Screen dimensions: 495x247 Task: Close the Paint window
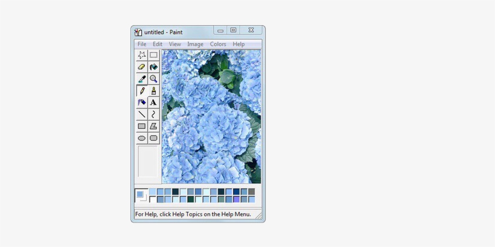[x=251, y=30]
